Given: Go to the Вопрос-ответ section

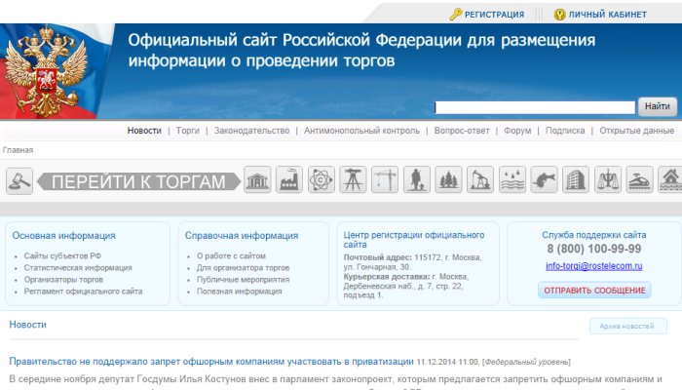Looking at the screenshot, I should click(462, 131).
